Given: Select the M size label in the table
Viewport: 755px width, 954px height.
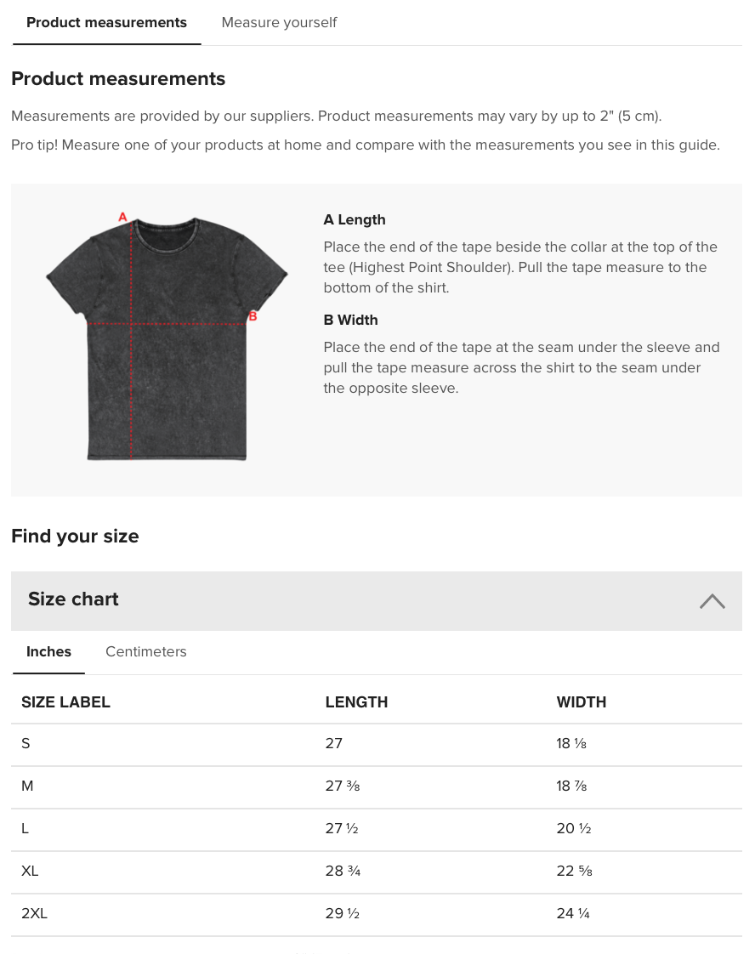Looking at the screenshot, I should (27, 786).
